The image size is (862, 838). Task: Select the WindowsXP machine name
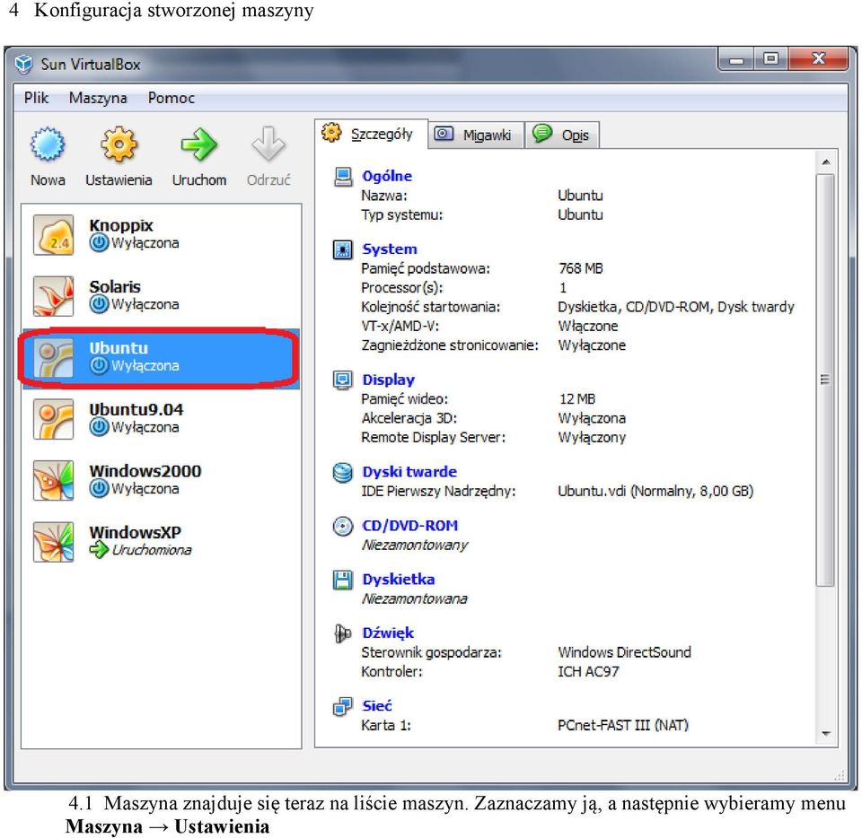136,532
